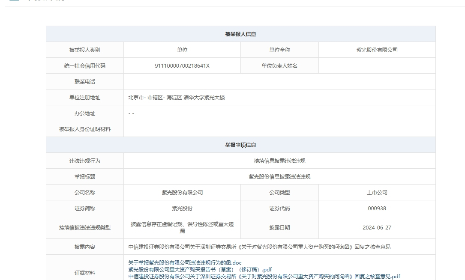Click the 被举报人信息 section header

240,34
